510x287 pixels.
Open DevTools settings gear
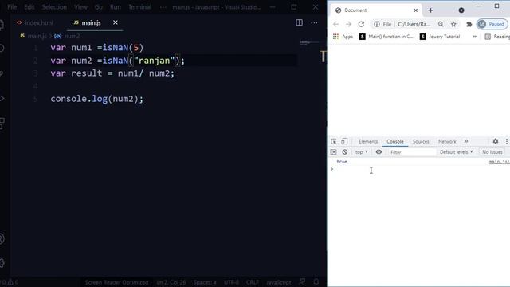click(x=496, y=141)
